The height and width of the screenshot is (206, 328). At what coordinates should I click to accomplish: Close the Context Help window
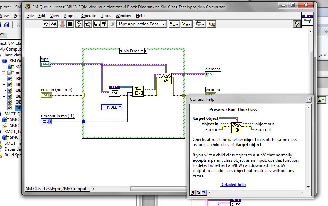tap(309, 100)
